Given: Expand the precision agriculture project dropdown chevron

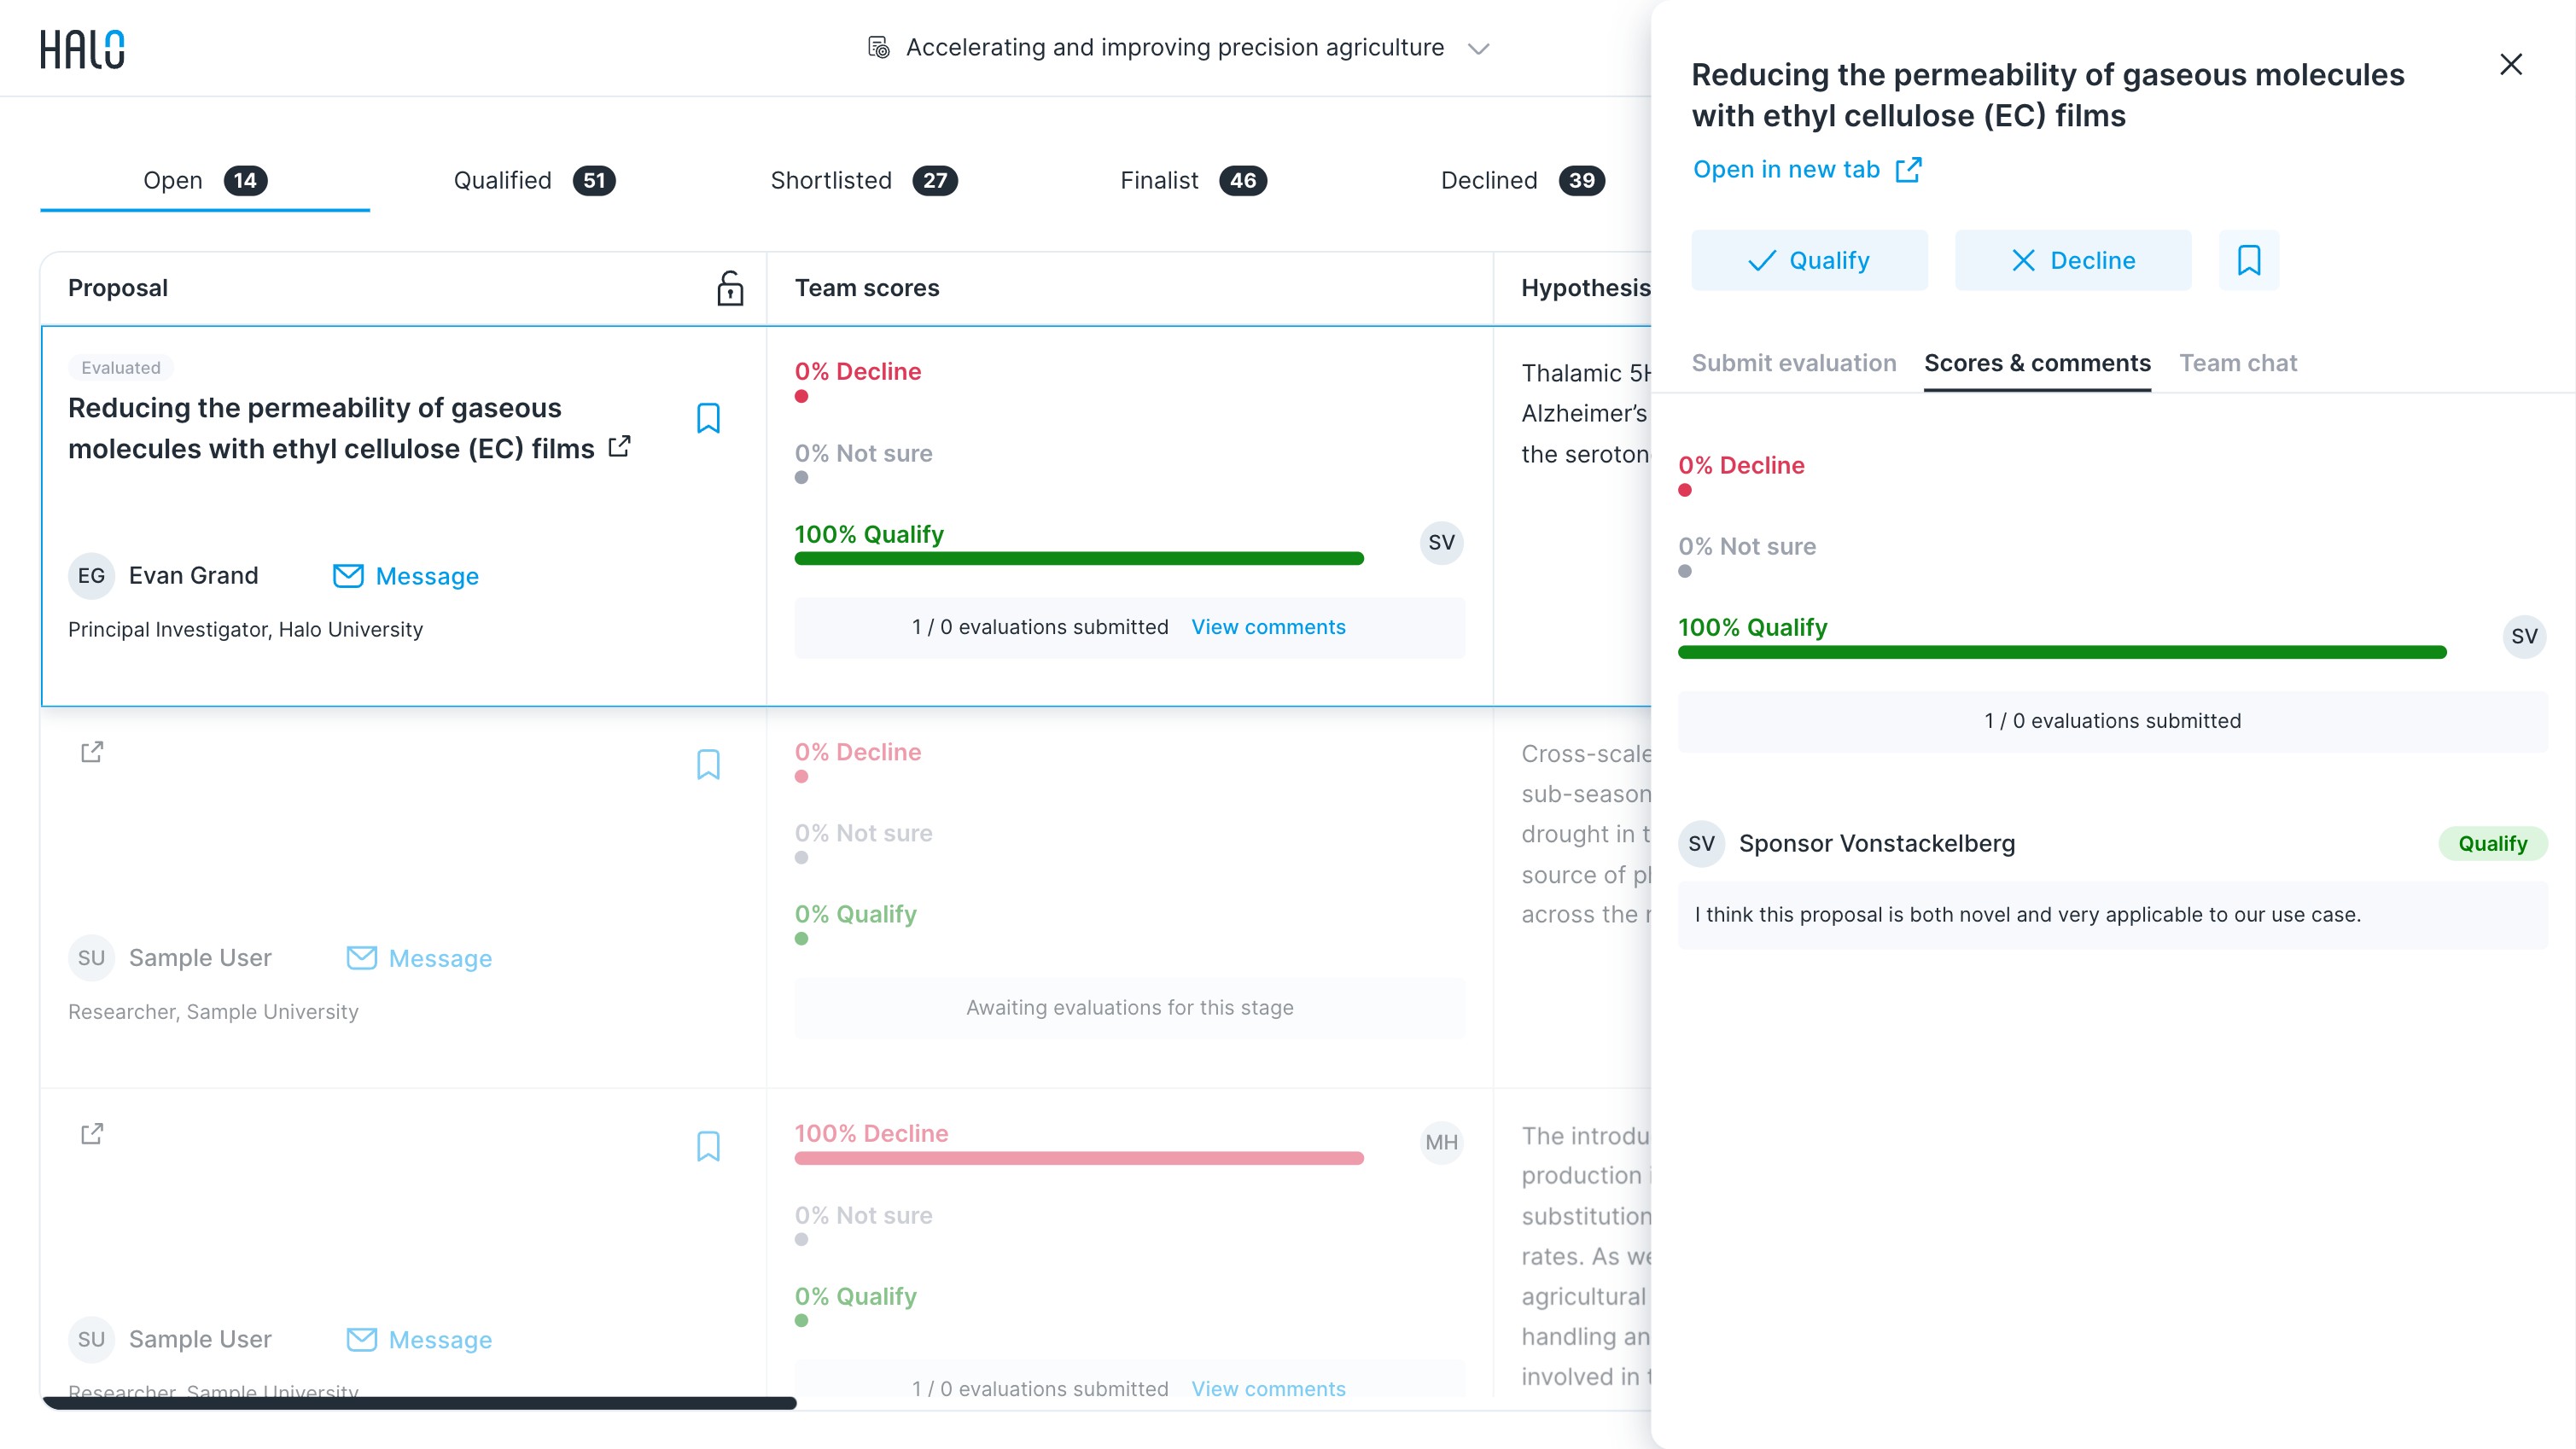Looking at the screenshot, I should [x=1478, y=48].
